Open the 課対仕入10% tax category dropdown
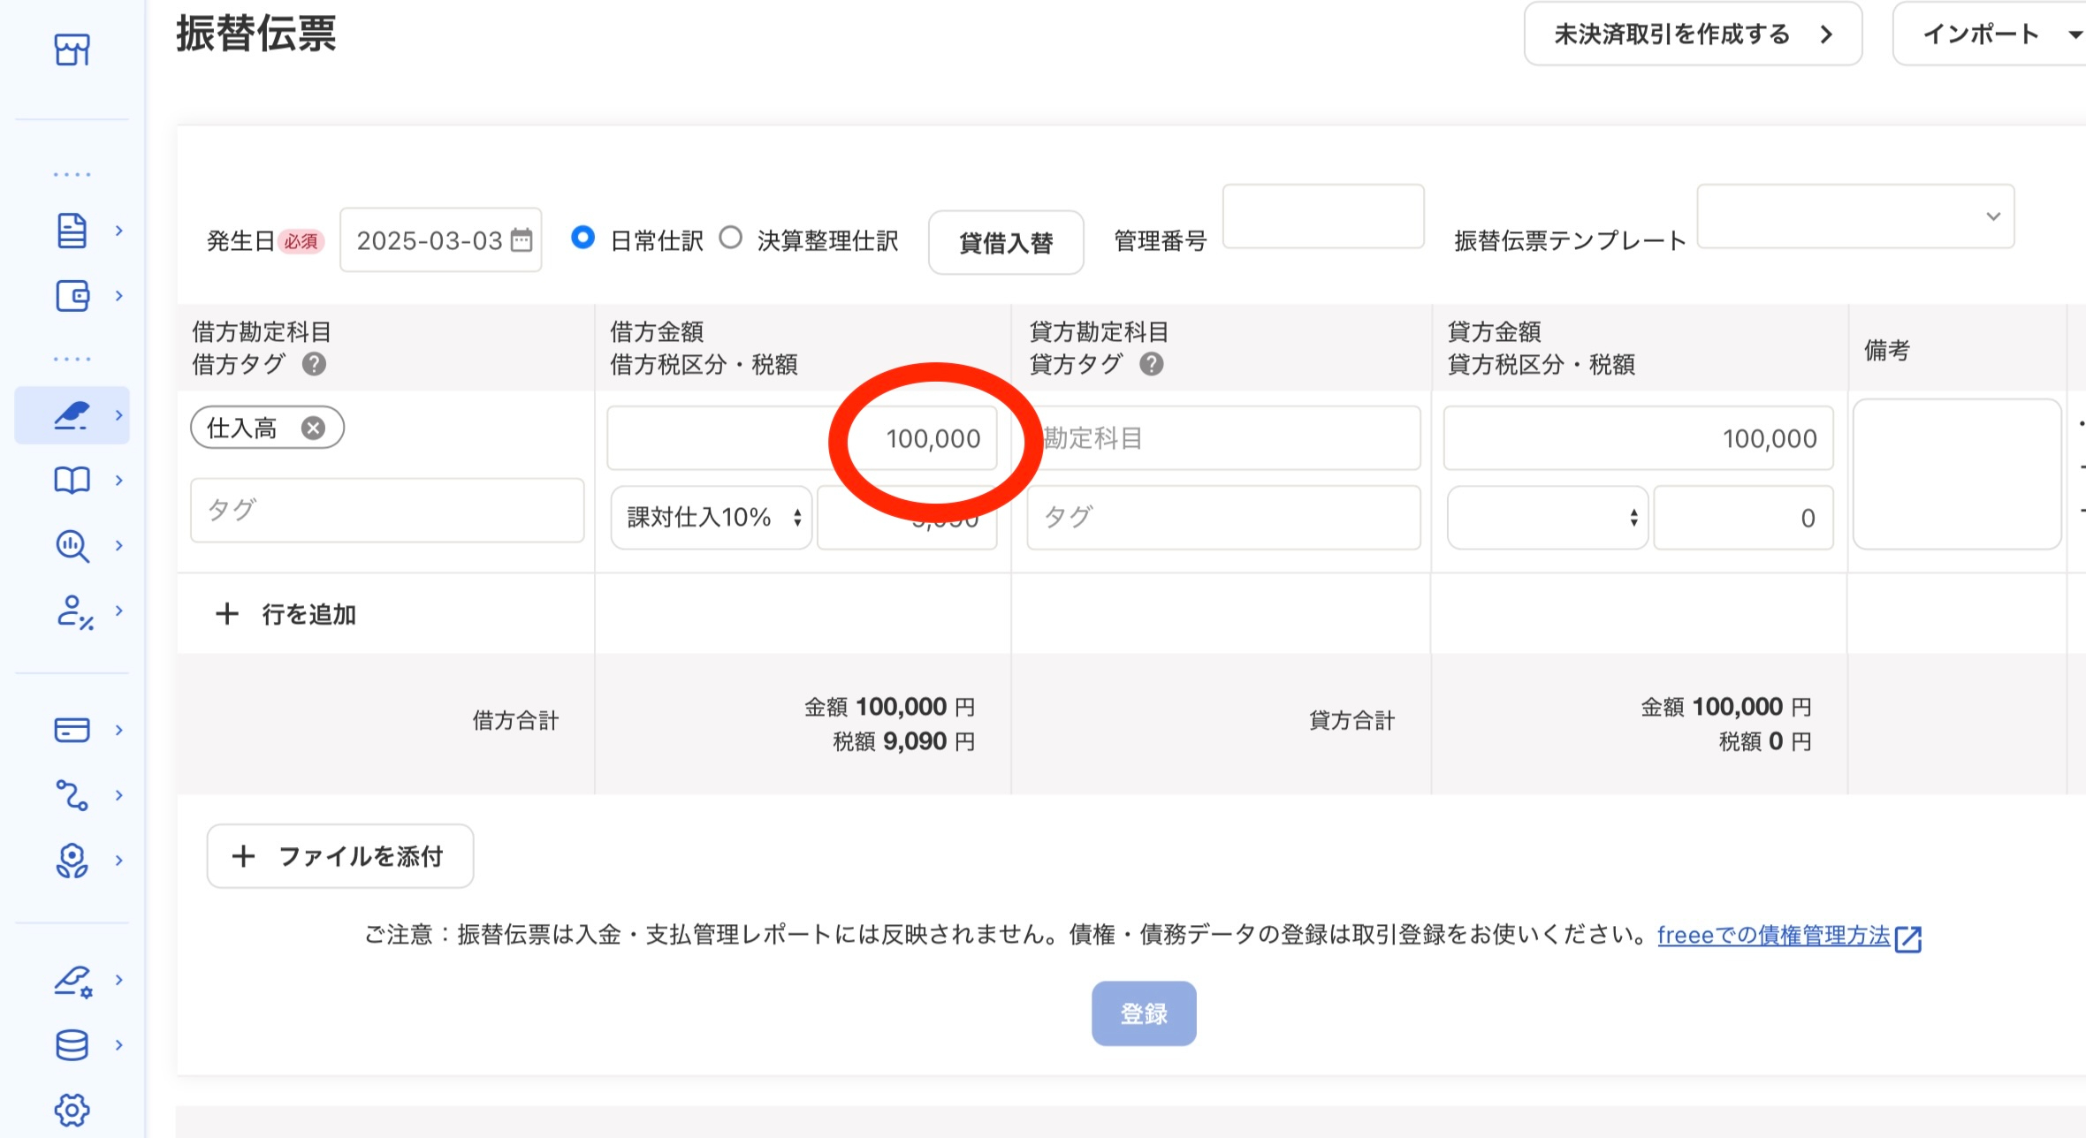 711,518
